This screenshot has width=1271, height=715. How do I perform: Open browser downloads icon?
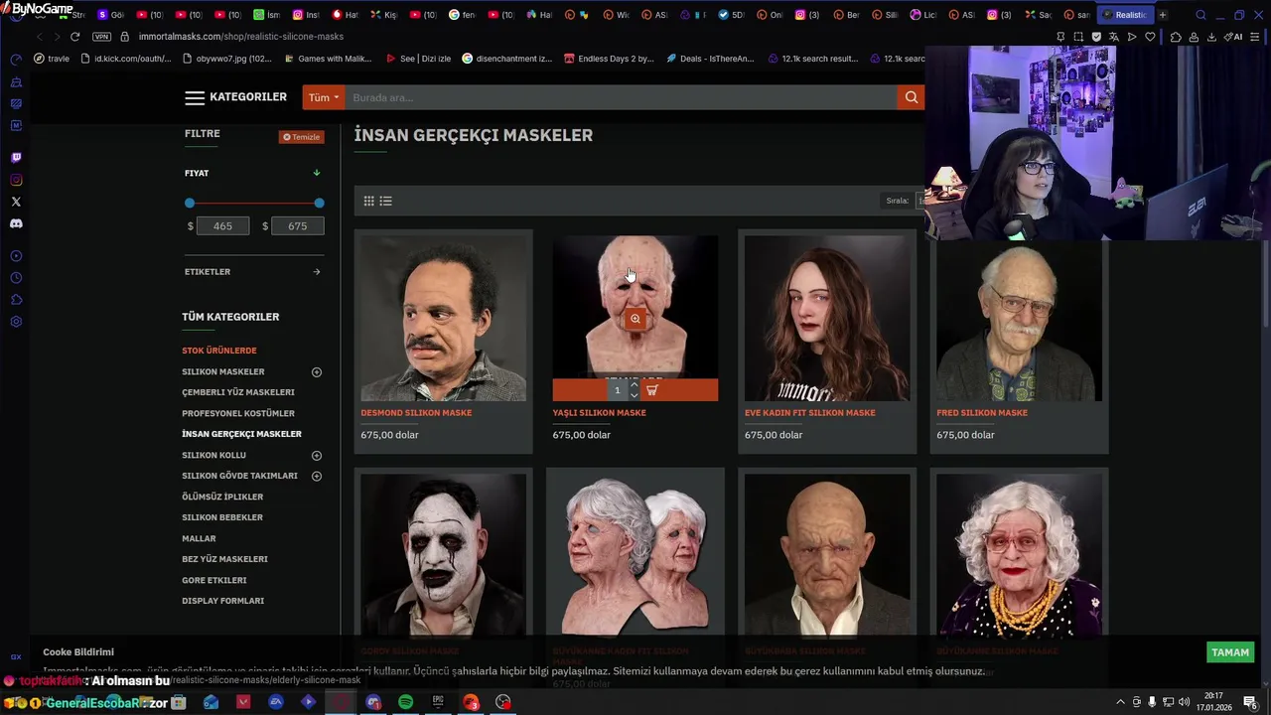[1211, 37]
